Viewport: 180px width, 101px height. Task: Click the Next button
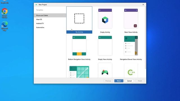(x=119, y=81)
